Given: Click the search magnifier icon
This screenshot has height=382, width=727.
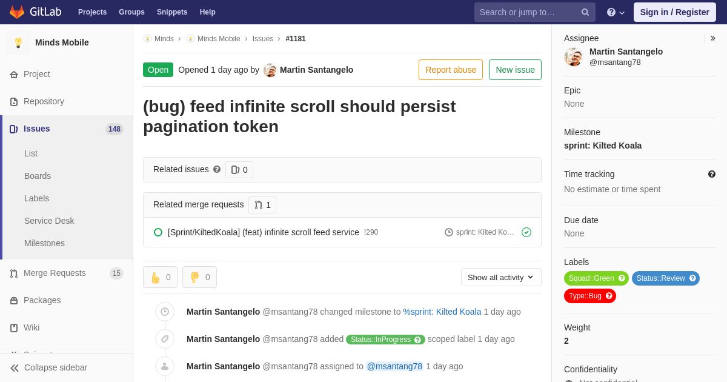Looking at the screenshot, I should tap(585, 12).
